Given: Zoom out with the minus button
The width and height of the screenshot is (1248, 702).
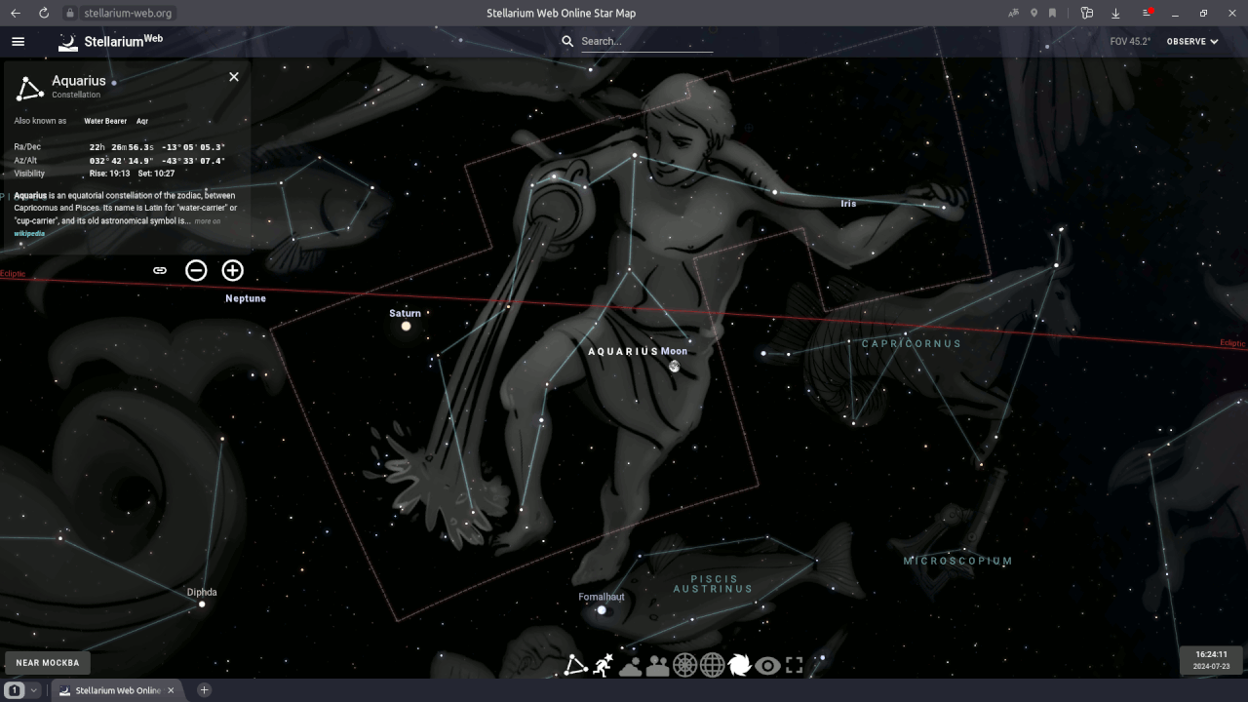Looking at the screenshot, I should click(196, 270).
